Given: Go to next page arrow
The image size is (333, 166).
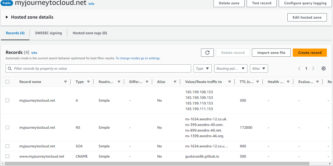Looking at the screenshot, I should click(313, 68).
